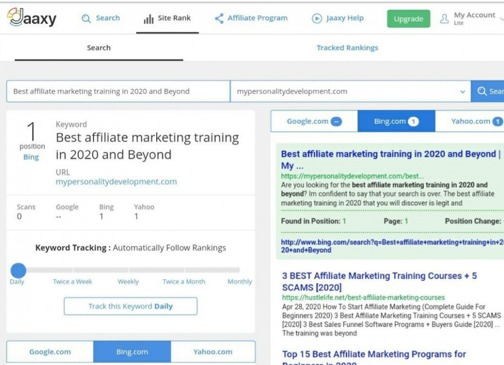
Task: Open the My Account Lite menu
Action: click(472, 18)
